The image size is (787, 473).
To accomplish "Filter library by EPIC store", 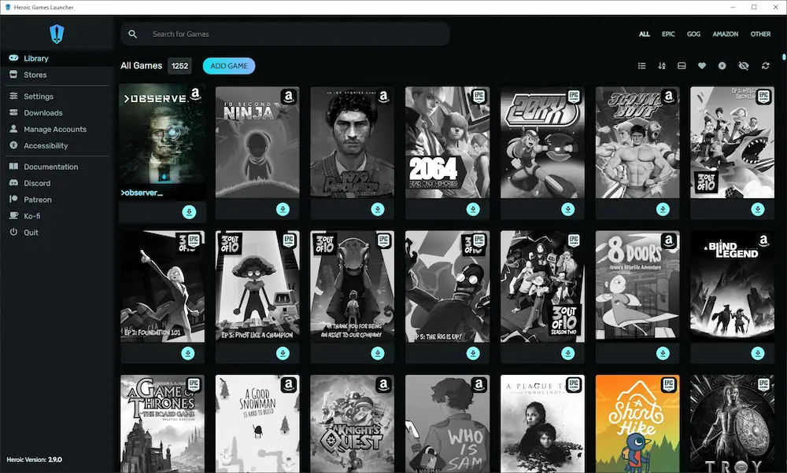I will pos(668,34).
